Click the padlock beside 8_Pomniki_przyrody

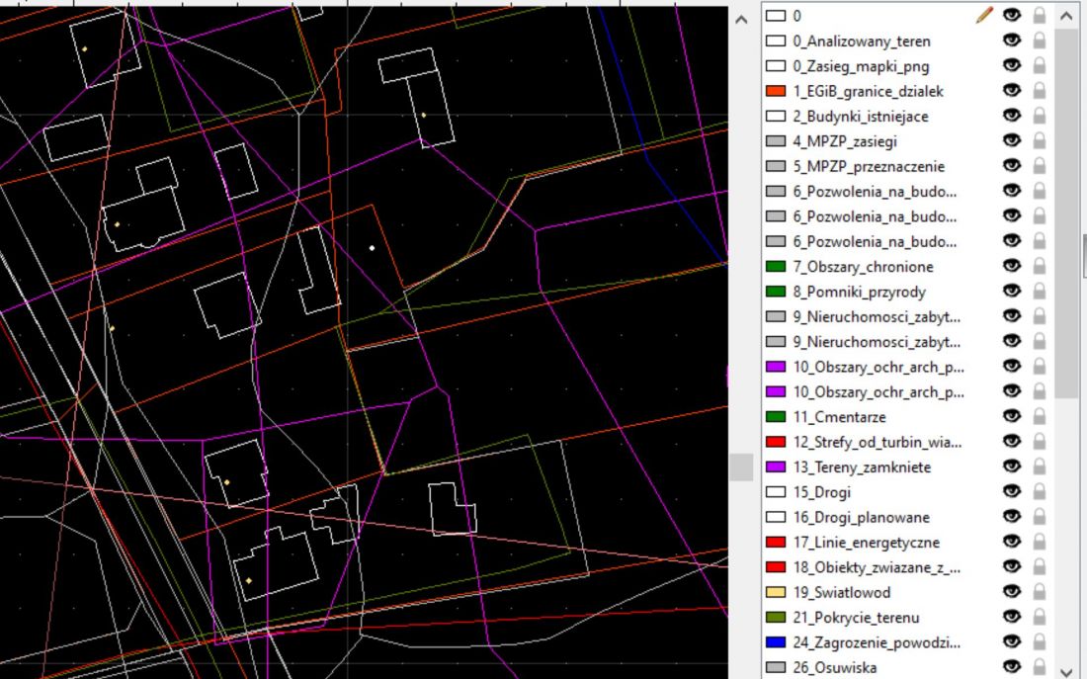tap(1040, 292)
